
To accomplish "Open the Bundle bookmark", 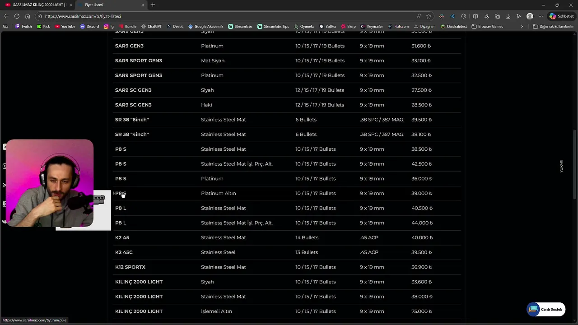I will (x=127, y=27).
